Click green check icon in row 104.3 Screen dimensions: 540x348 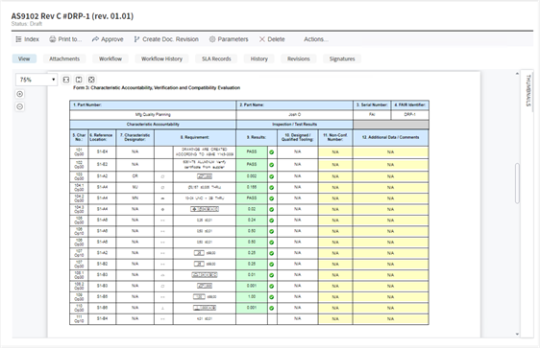coord(272,210)
